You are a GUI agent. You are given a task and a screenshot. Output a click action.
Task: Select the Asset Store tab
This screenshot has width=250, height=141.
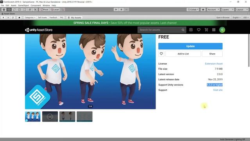(x=8, y=14)
